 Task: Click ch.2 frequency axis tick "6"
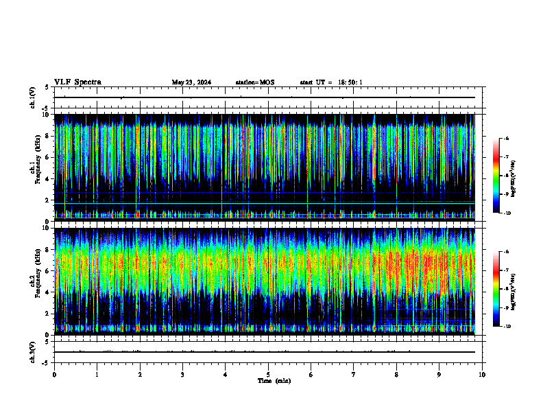pos(47,271)
